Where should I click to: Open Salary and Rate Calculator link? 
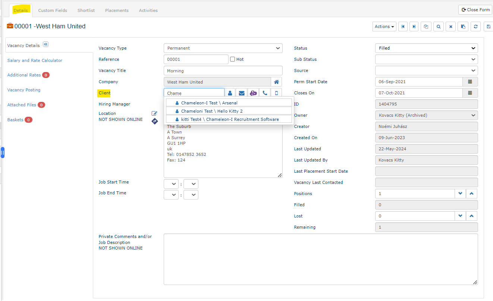coord(35,60)
